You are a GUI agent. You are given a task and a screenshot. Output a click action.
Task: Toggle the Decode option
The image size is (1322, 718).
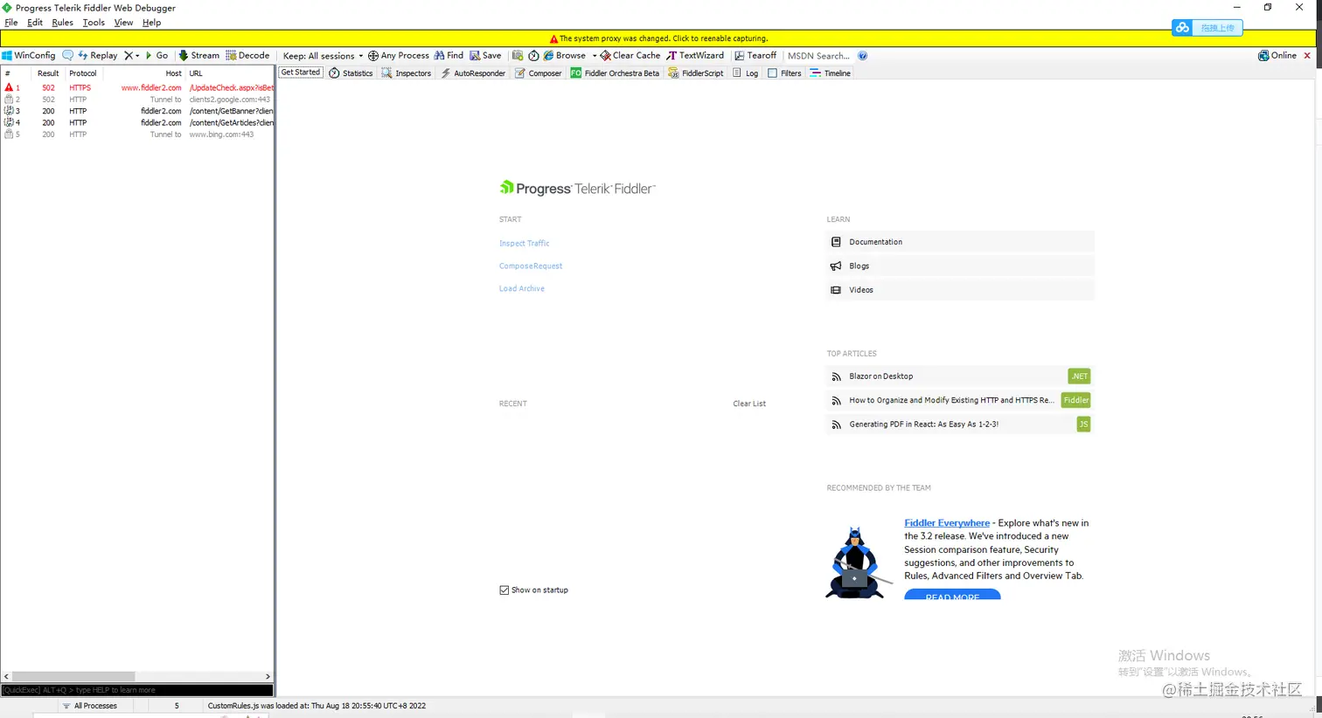point(247,56)
